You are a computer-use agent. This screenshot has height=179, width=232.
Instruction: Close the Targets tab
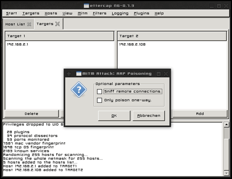pyautogui.click(x=58, y=24)
